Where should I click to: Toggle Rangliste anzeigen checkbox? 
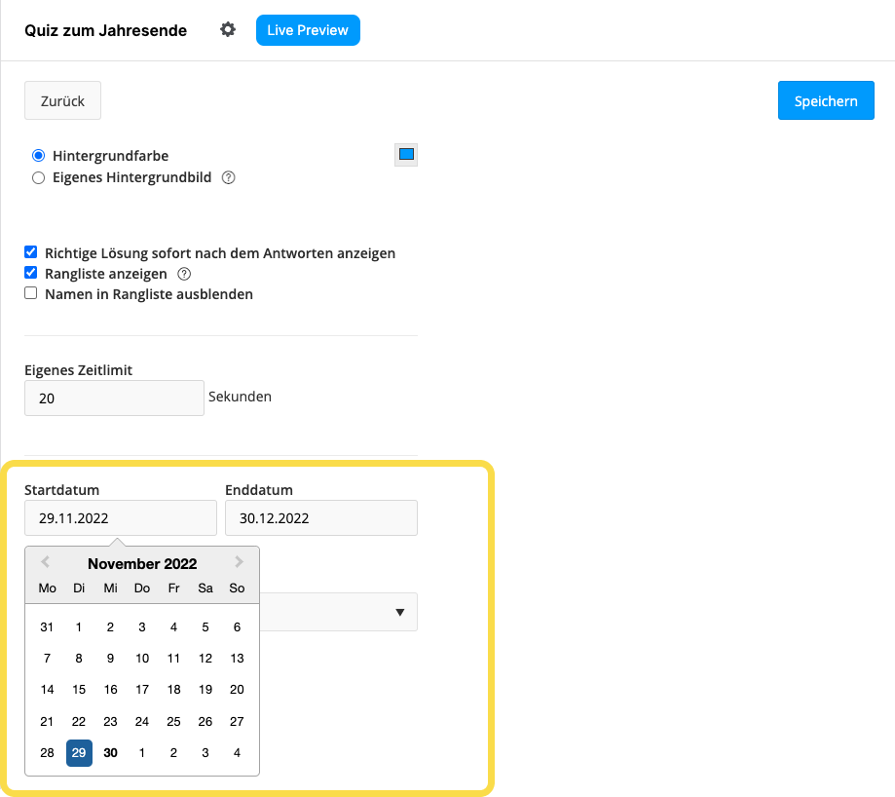point(31,273)
